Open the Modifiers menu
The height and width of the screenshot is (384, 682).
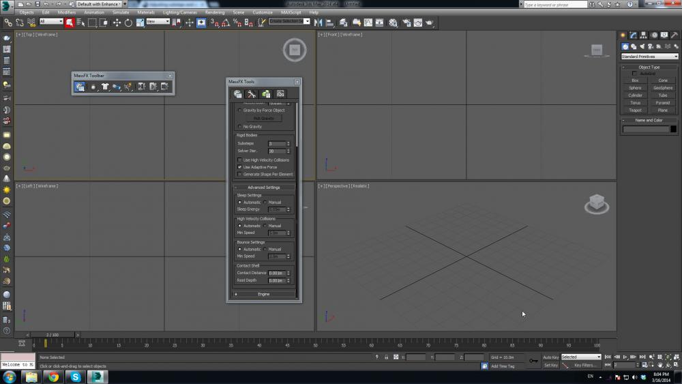[x=67, y=12]
